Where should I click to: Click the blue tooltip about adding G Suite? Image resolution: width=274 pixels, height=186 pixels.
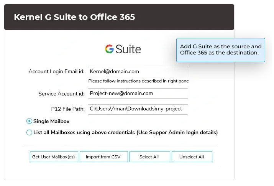(220, 49)
